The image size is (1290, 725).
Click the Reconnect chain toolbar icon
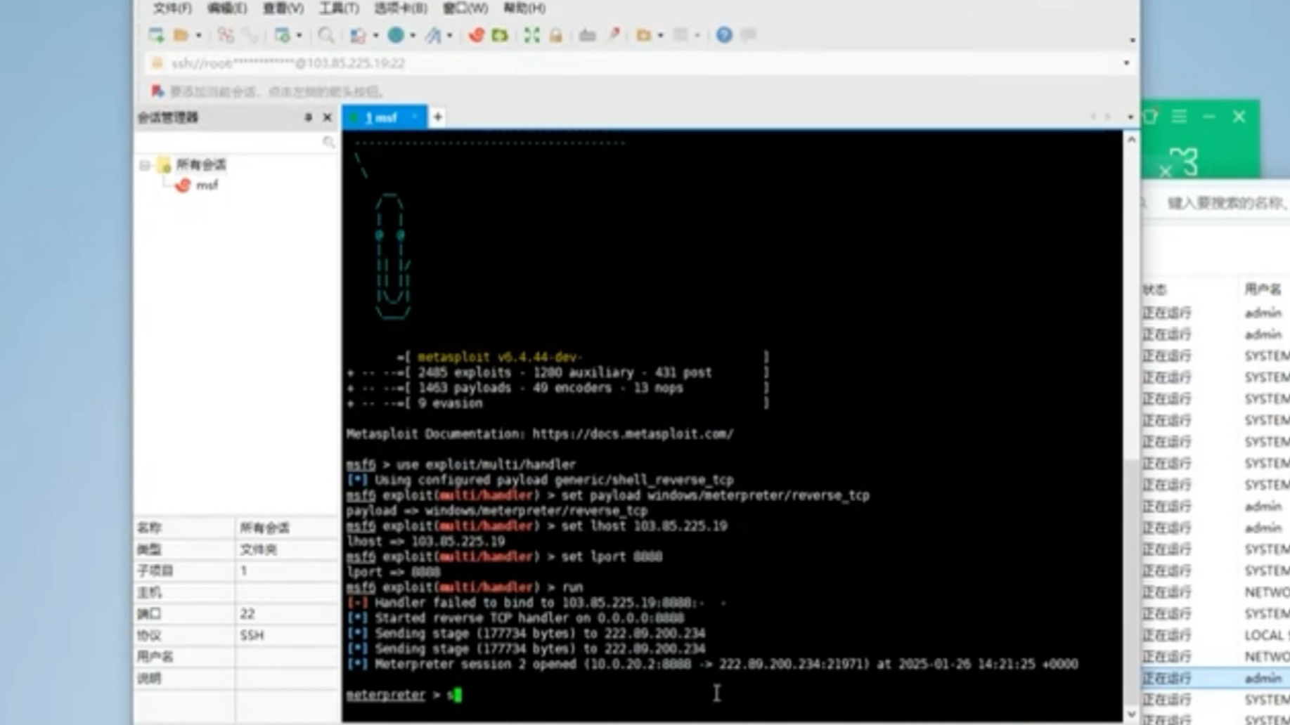click(x=251, y=34)
